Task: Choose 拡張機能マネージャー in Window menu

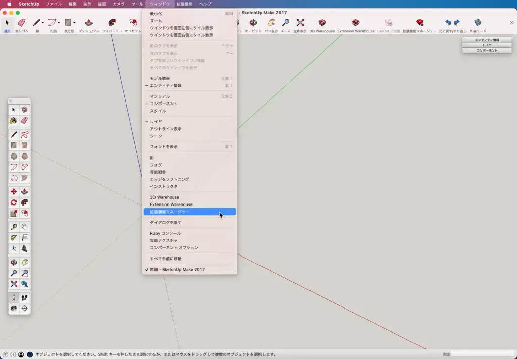Action: (190, 212)
